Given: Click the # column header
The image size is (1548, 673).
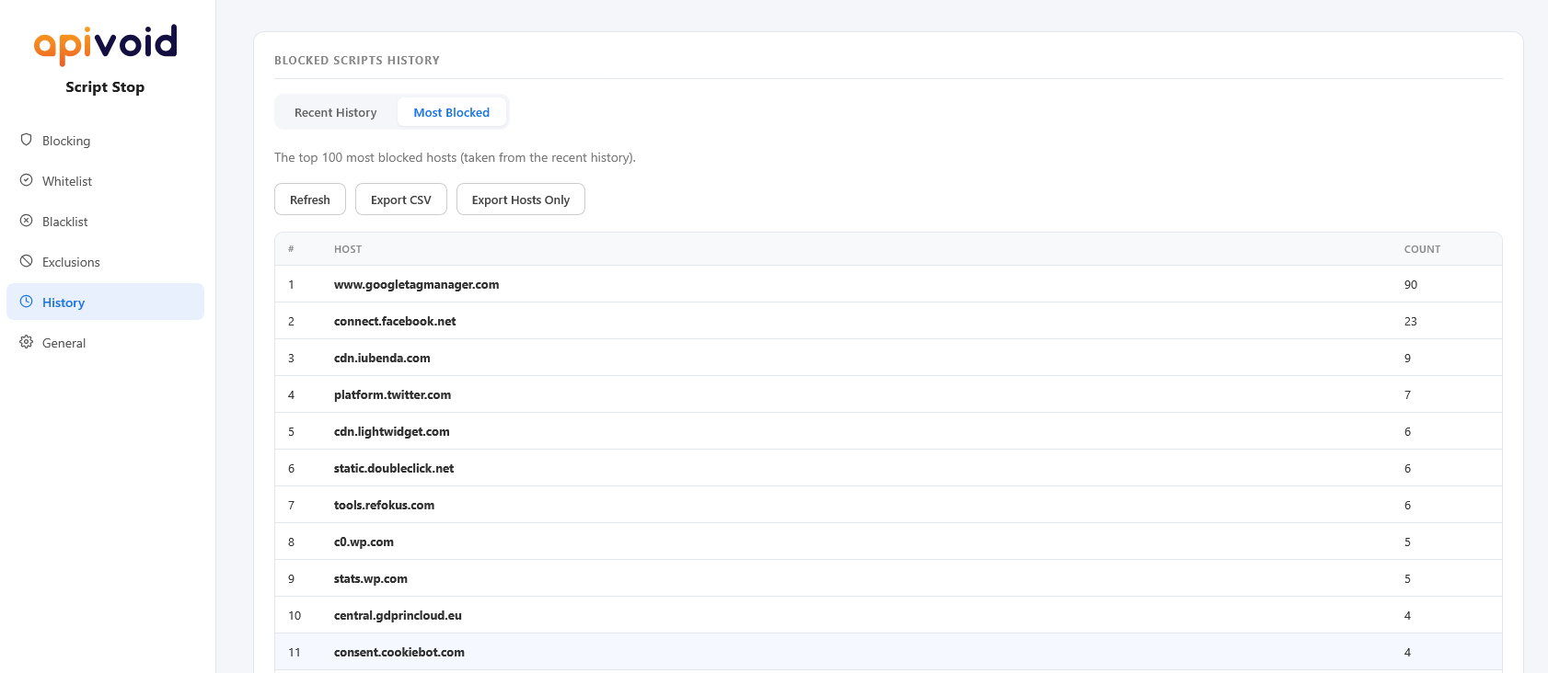Looking at the screenshot, I should point(291,249).
